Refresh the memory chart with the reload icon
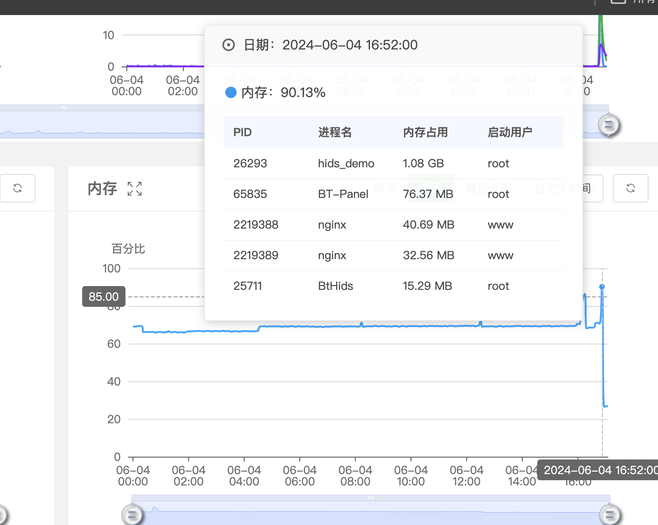 tap(631, 189)
